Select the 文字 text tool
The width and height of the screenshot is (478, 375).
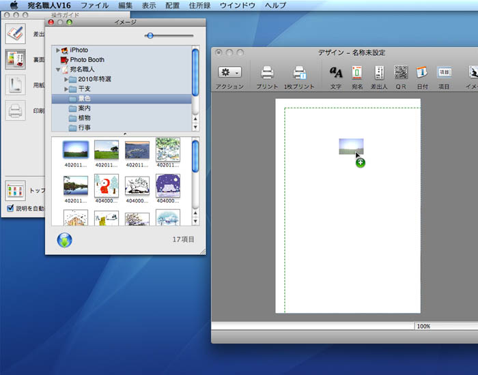point(336,72)
